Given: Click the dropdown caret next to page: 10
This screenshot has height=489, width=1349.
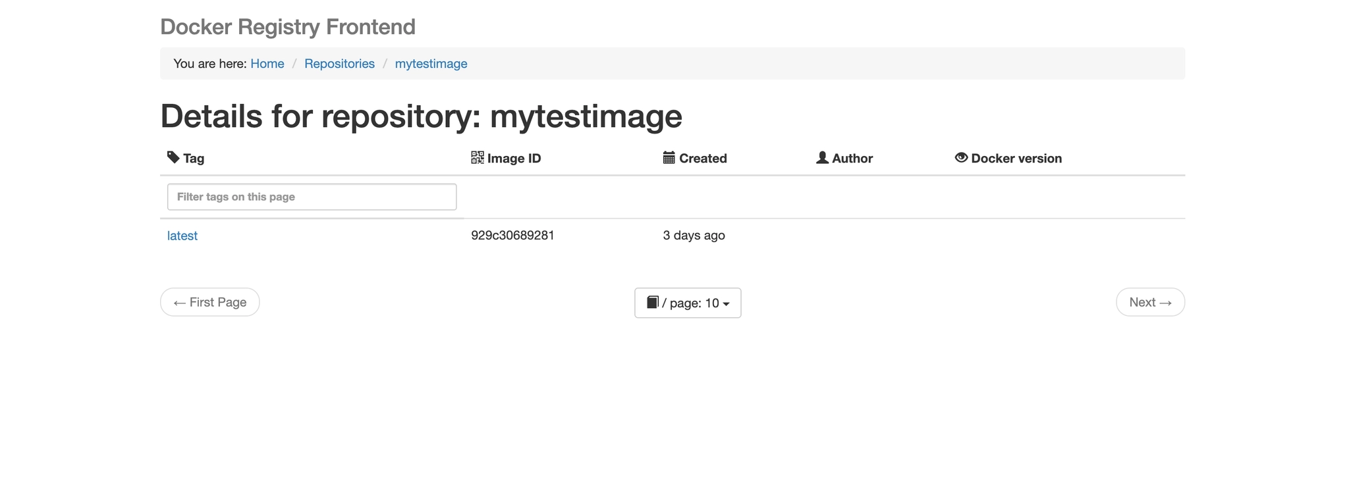Looking at the screenshot, I should [726, 304].
